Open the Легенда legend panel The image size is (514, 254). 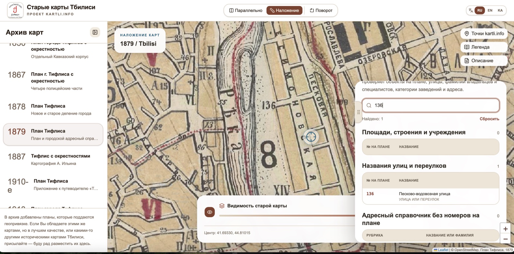(484, 47)
